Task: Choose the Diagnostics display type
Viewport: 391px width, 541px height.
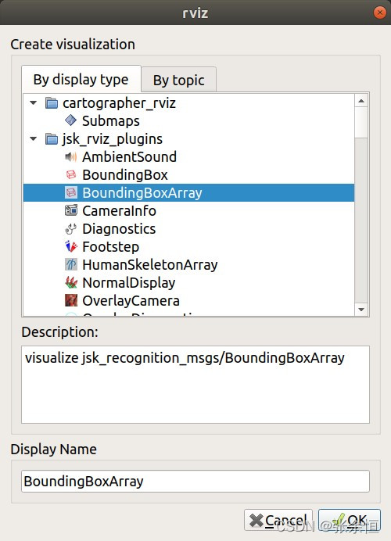Action: (119, 229)
